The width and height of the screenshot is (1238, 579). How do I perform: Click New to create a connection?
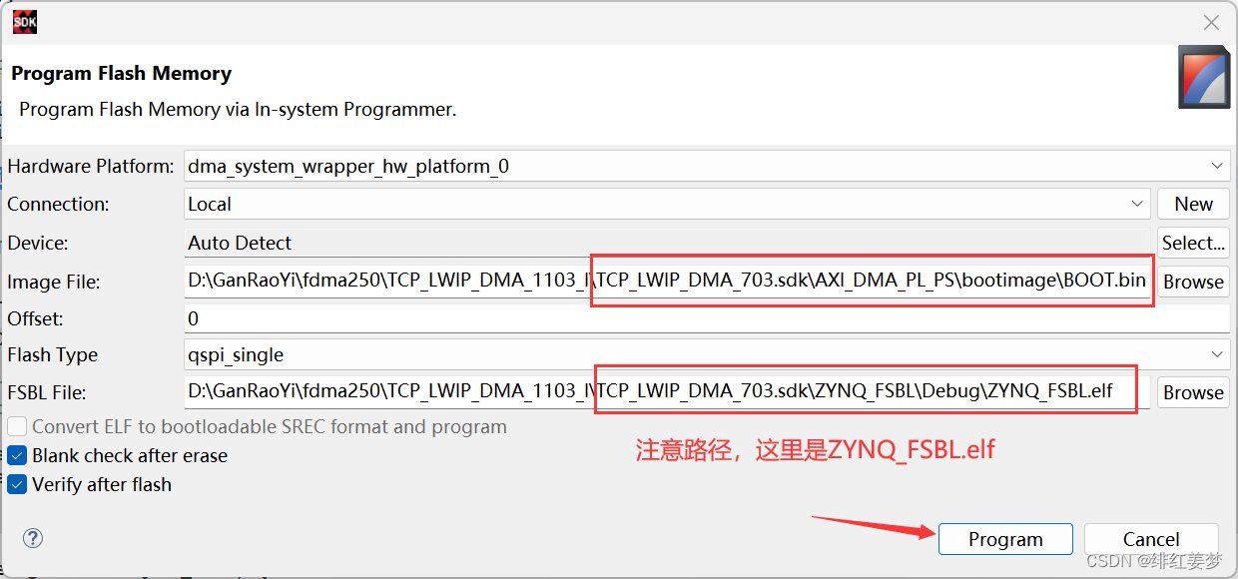(x=1193, y=204)
